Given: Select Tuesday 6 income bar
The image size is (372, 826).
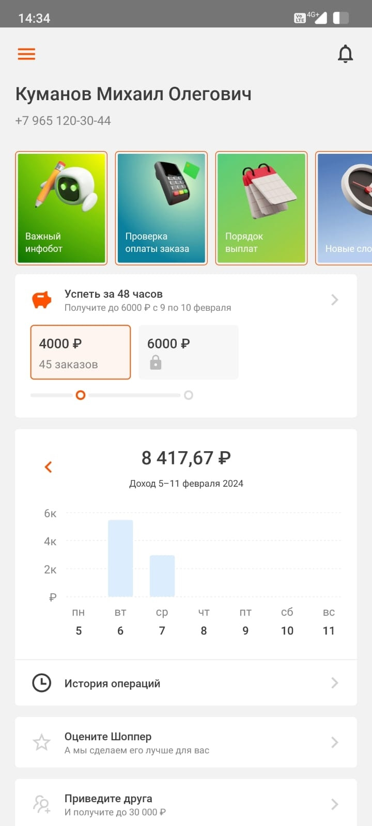Looking at the screenshot, I should coord(120,558).
